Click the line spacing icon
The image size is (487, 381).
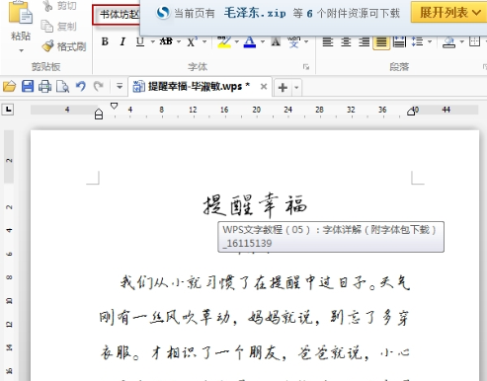click(x=418, y=41)
